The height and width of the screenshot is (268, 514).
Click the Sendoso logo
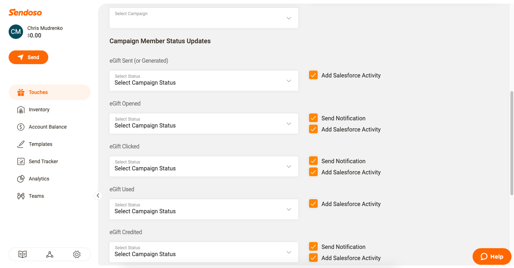point(25,13)
